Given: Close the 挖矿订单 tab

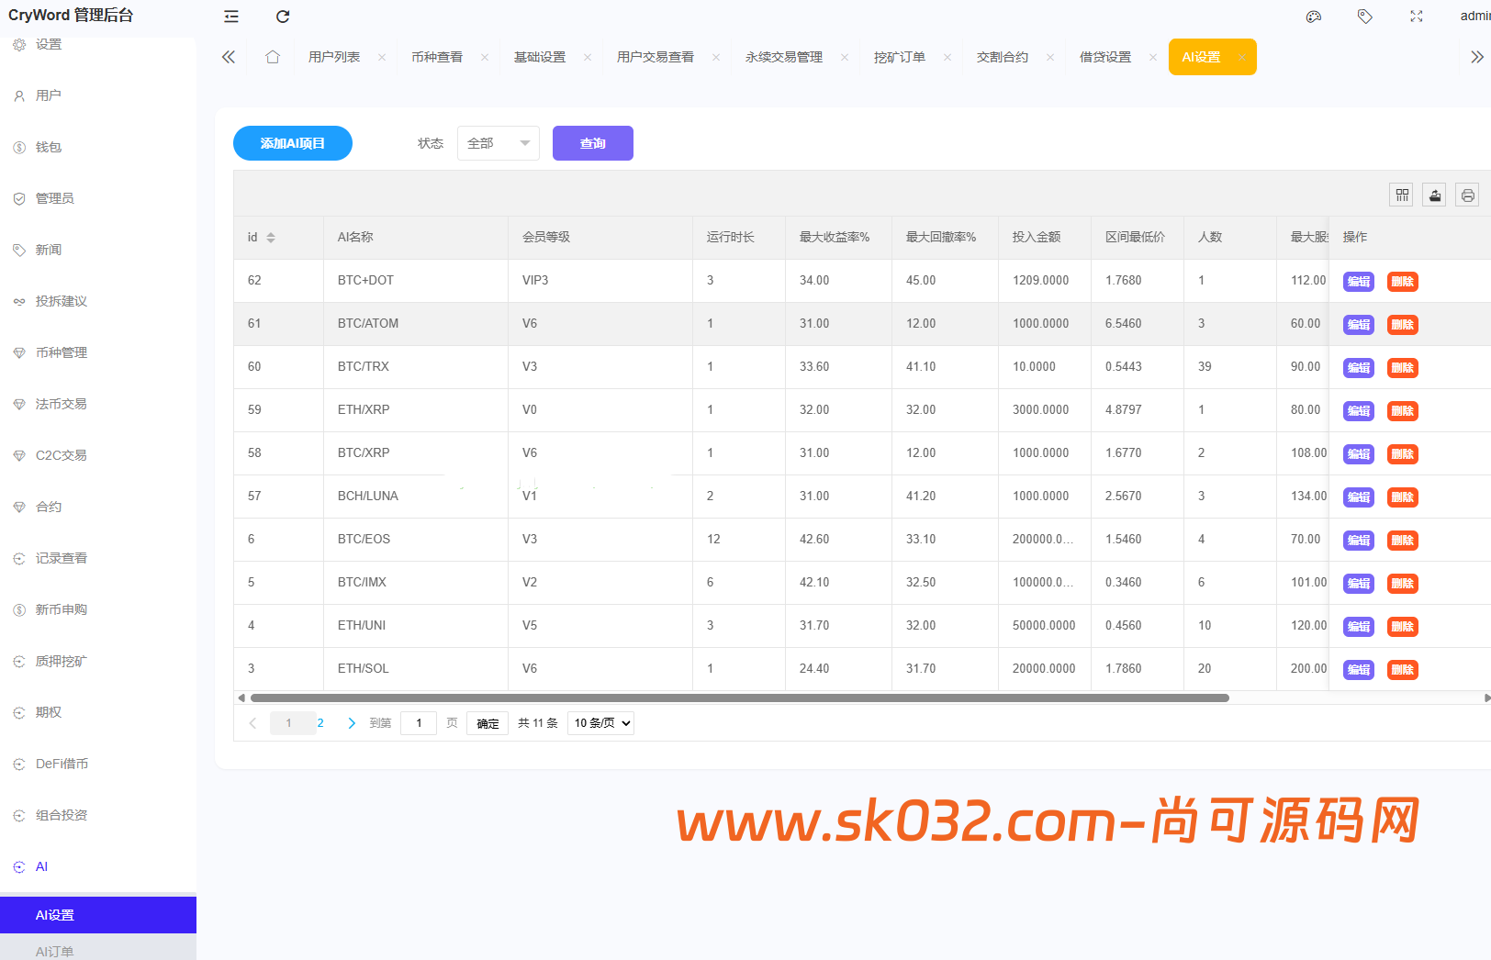Looking at the screenshot, I should 947,57.
